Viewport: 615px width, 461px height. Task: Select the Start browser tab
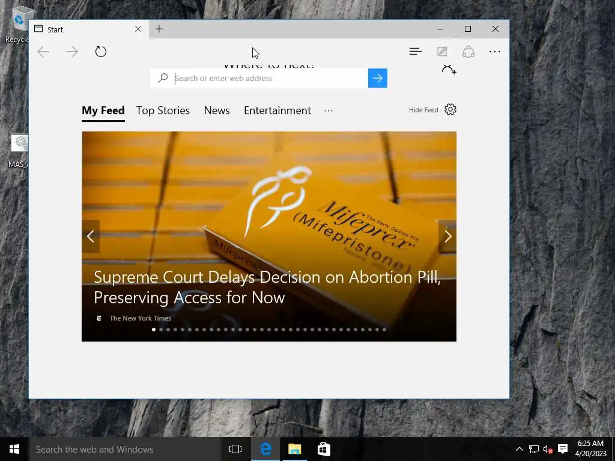(x=88, y=29)
